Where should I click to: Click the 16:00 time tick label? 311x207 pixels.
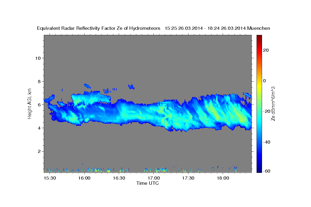pos(84,178)
